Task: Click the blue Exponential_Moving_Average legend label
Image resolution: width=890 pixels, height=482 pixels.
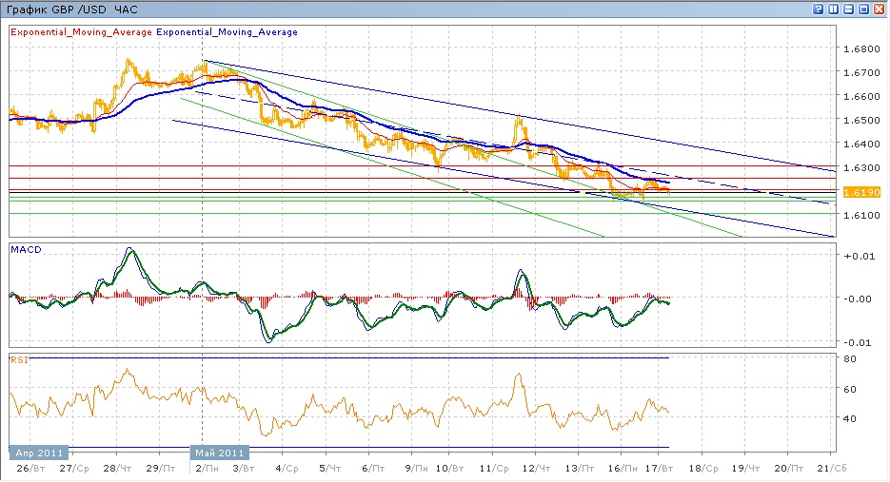Action: (x=227, y=31)
